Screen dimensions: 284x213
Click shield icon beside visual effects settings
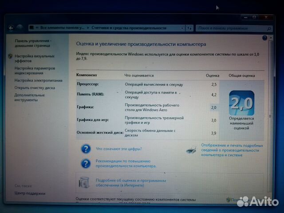pyautogui.click(x=10, y=56)
